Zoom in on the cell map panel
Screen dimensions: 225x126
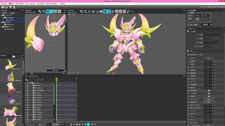pos(40,12)
